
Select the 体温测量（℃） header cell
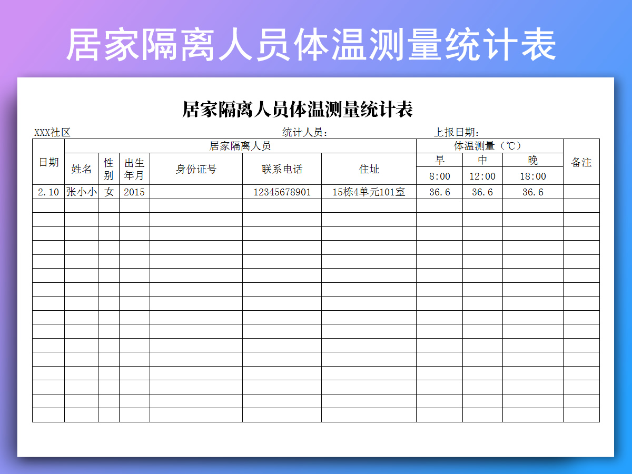pyautogui.click(x=489, y=145)
